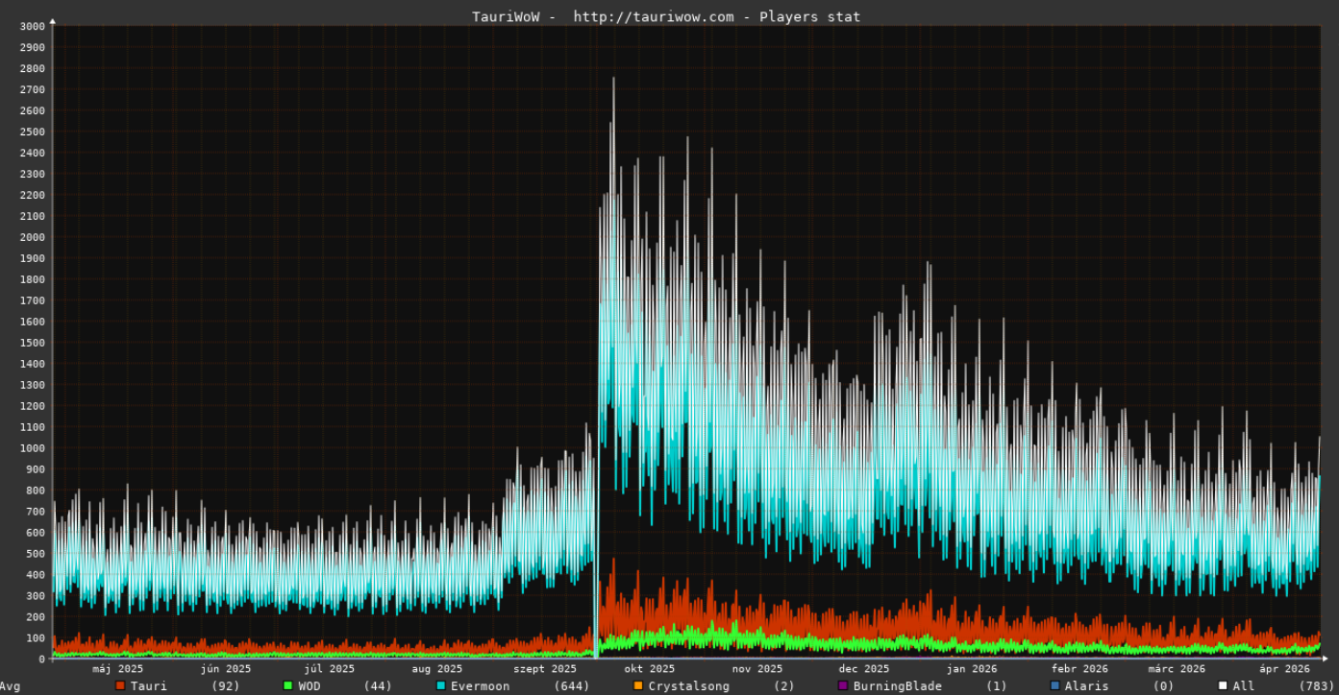Click the "okt 2025" x-axis label
This screenshot has height=695, width=1339.
pos(649,669)
